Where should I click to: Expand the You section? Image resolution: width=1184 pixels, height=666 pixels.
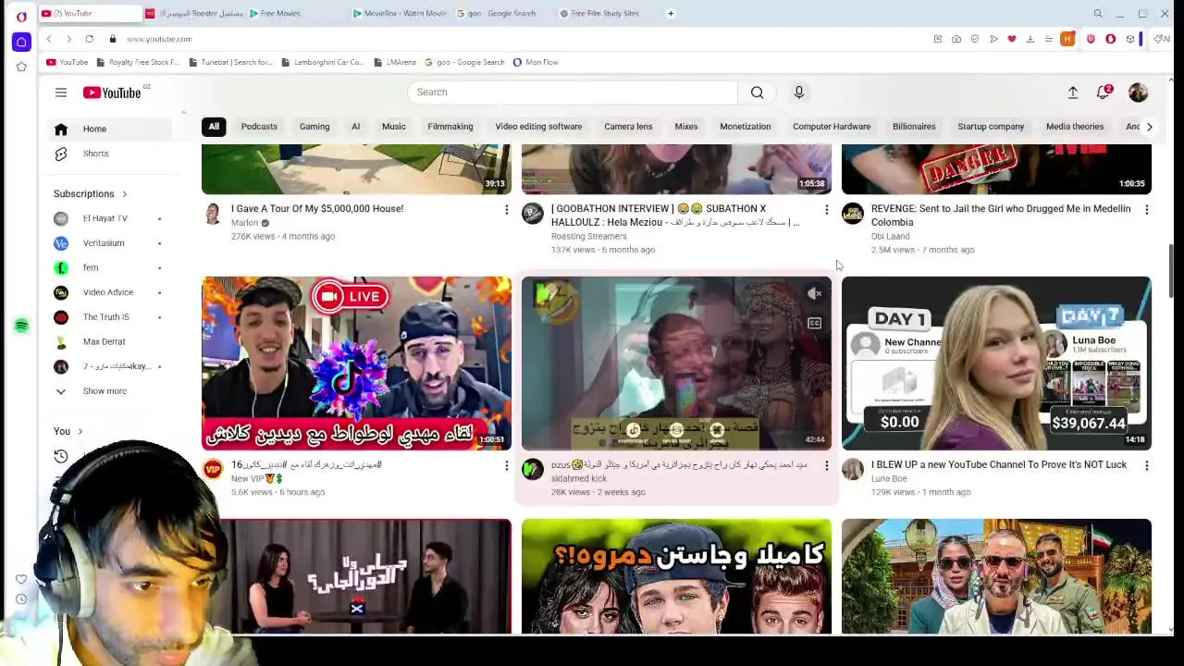(68, 431)
